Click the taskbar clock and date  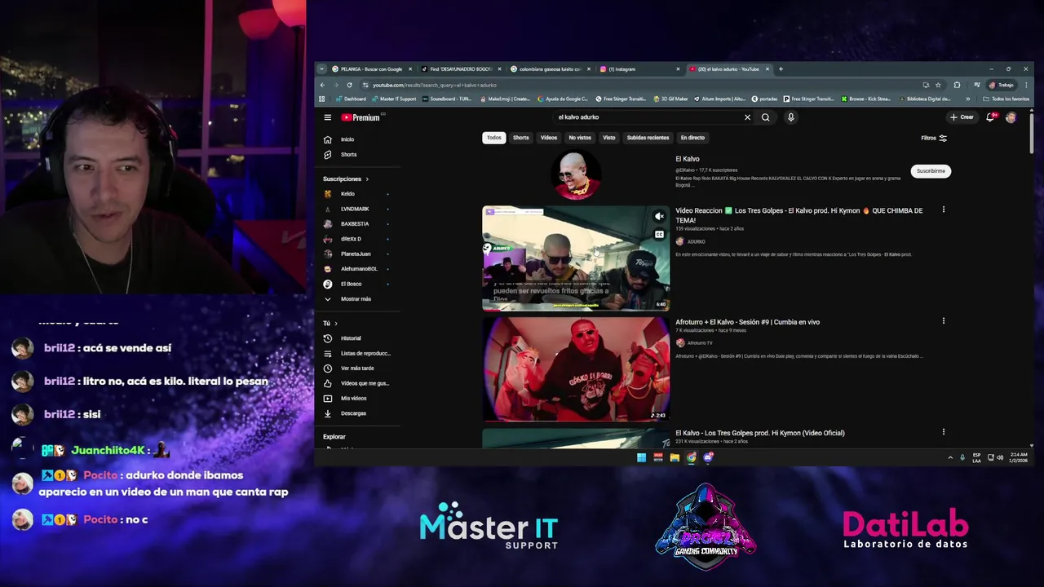(x=1019, y=457)
